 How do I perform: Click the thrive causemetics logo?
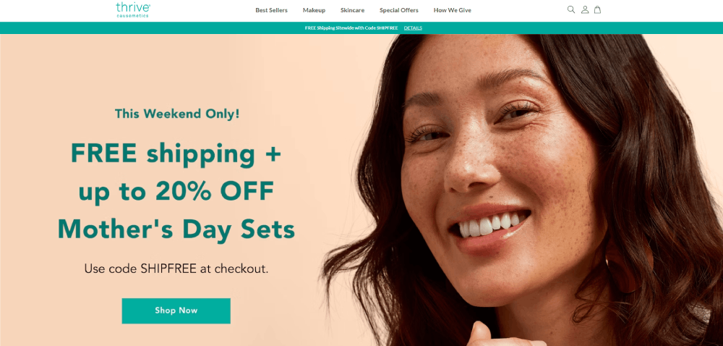(x=133, y=9)
